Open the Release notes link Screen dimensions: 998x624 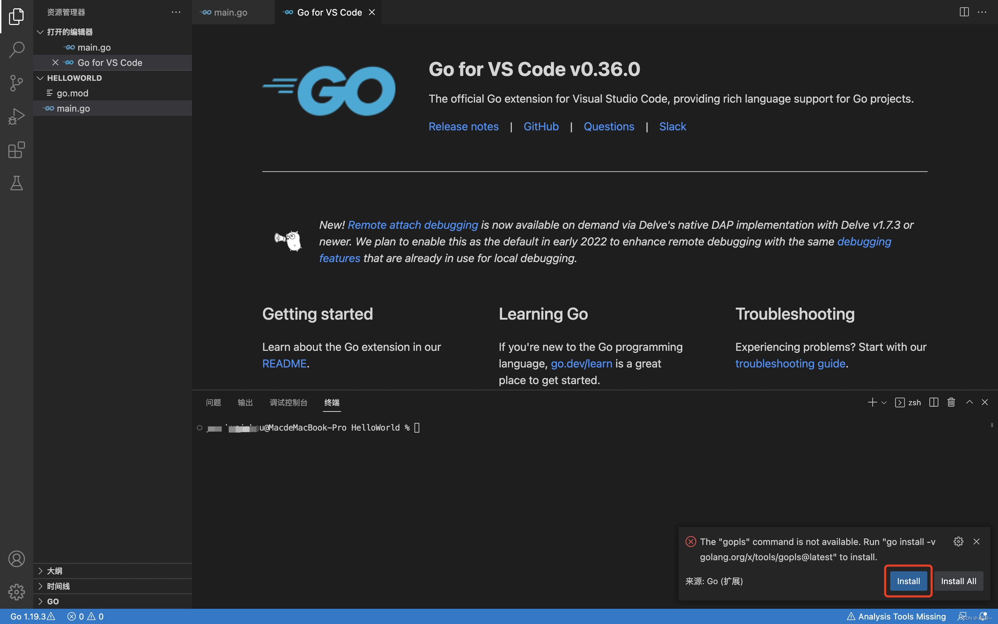463,126
